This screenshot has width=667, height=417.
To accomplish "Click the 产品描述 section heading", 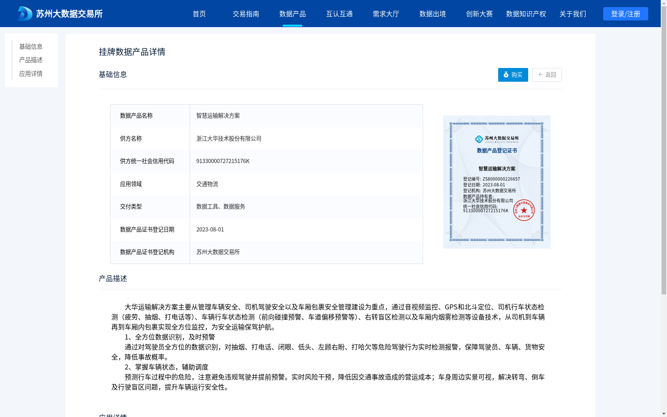I will tap(113, 279).
